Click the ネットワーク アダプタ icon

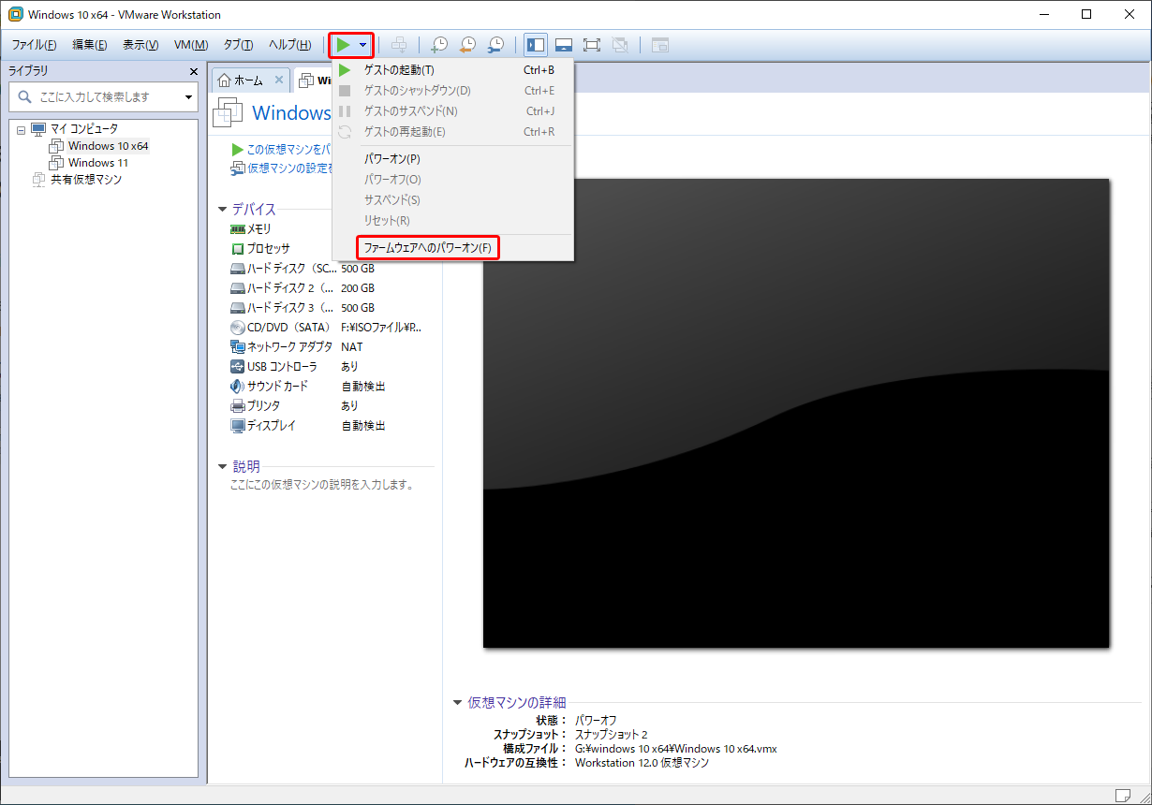point(238,347)
